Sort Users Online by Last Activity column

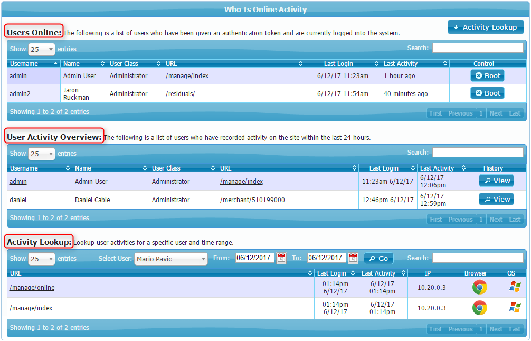(x=415, y=63)
